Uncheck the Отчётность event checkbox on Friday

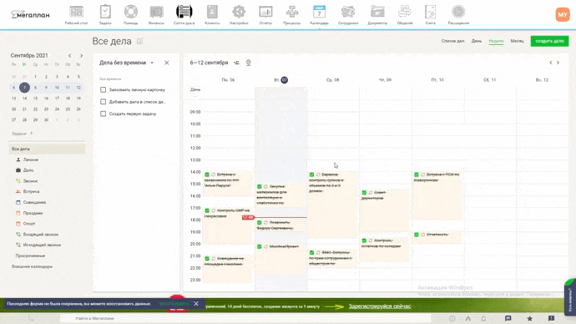point(417,235)
